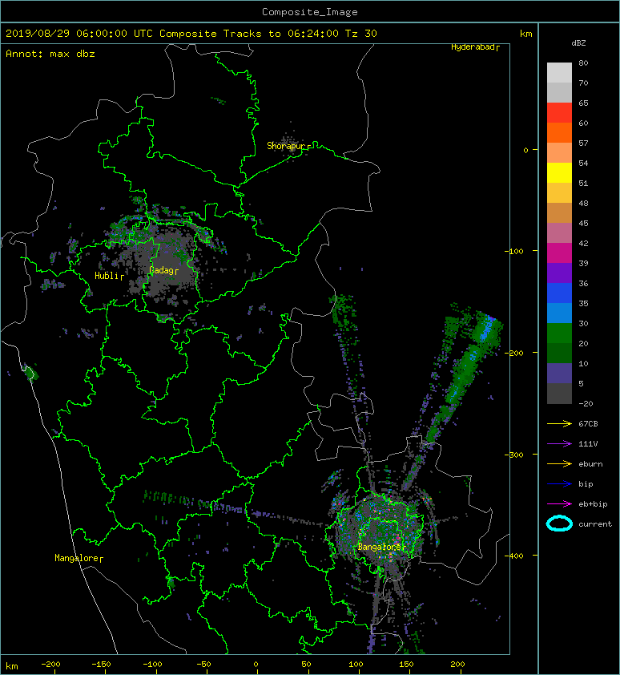Click the blue bip arrow icon

point(559,484)
